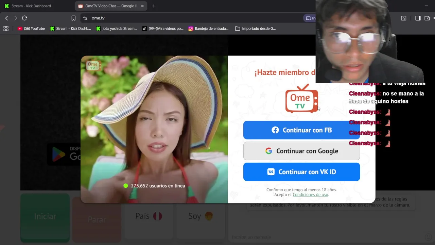The height and width of the screenshot is (245, 435).
Task: Click the Parar button
Action: point(97,220)
